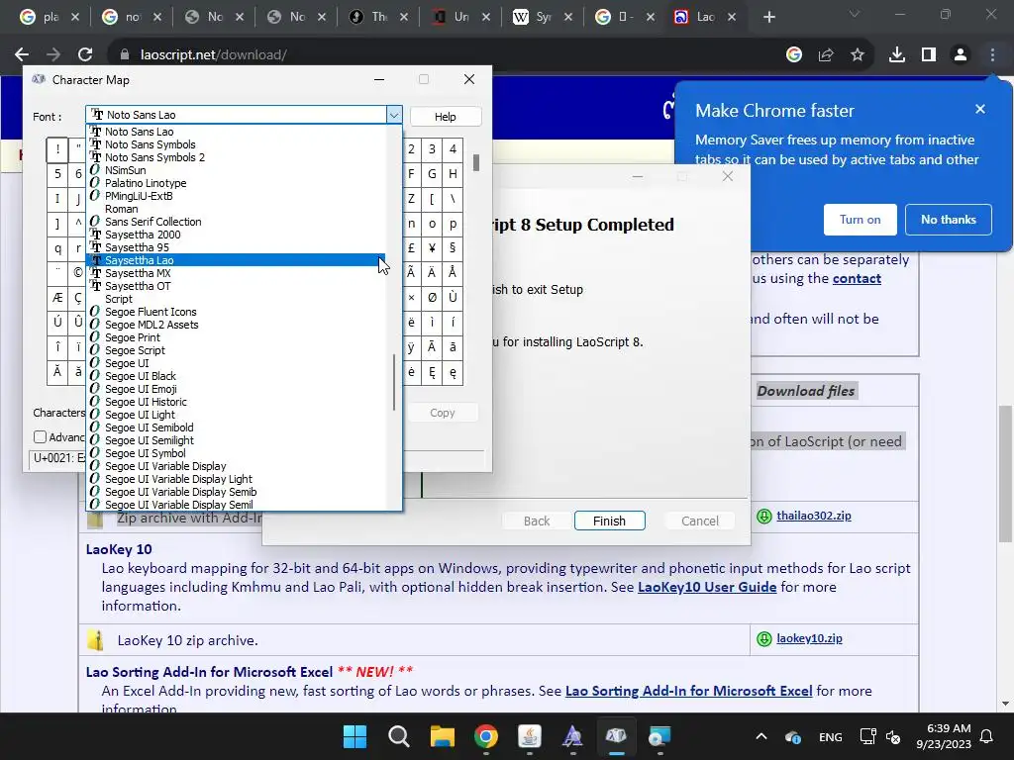This screenshot has height=760, width=1014.
Task: Toggle the Advanced view checkbox
Action: tap(40, 436)
